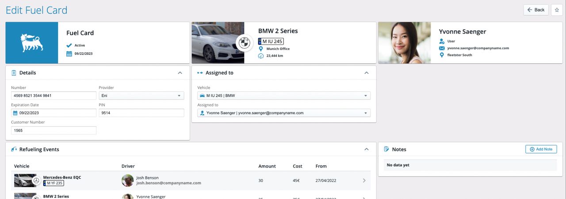Click the envelope icon beside Yvonne's email
This screenshot has height=199, width=566.
[442, 48]
